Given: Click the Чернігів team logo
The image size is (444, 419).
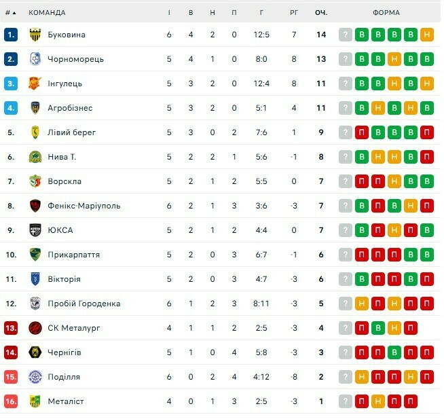Looking at the screenshot, I should [x=35, y=352].
